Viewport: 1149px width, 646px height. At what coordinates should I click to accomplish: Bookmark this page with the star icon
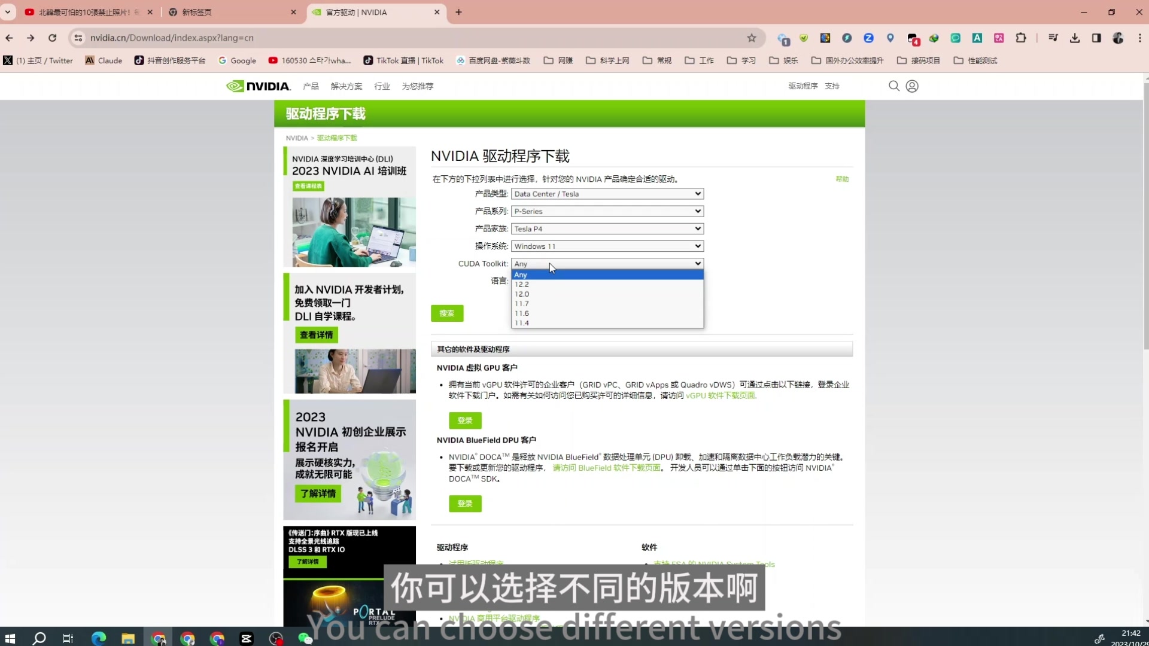752,38
